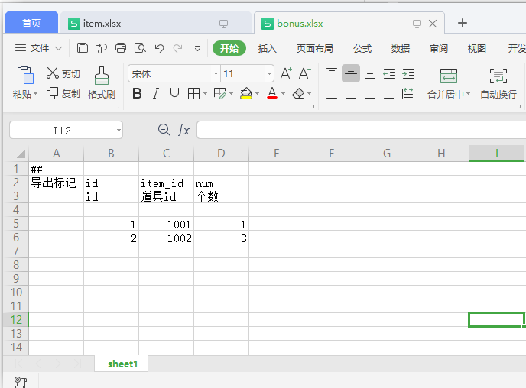
Task: Click the merge and center (合并居中) button
Action: point(449,82)
